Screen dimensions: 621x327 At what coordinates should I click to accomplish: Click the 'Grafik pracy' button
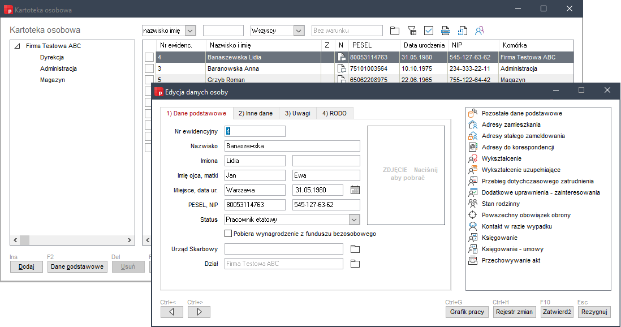467,312
